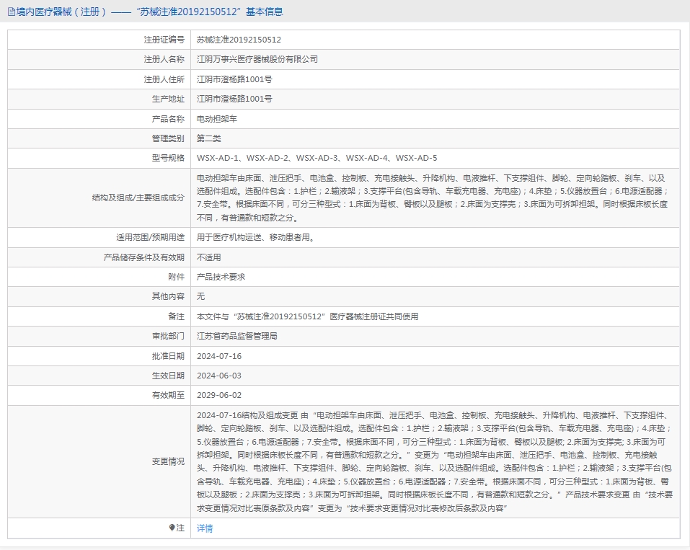Image resolution: width=690 pixels, height=550 pixels.
Task: Click expiry date 2029-06-02
Action: (x=219, y=395)
